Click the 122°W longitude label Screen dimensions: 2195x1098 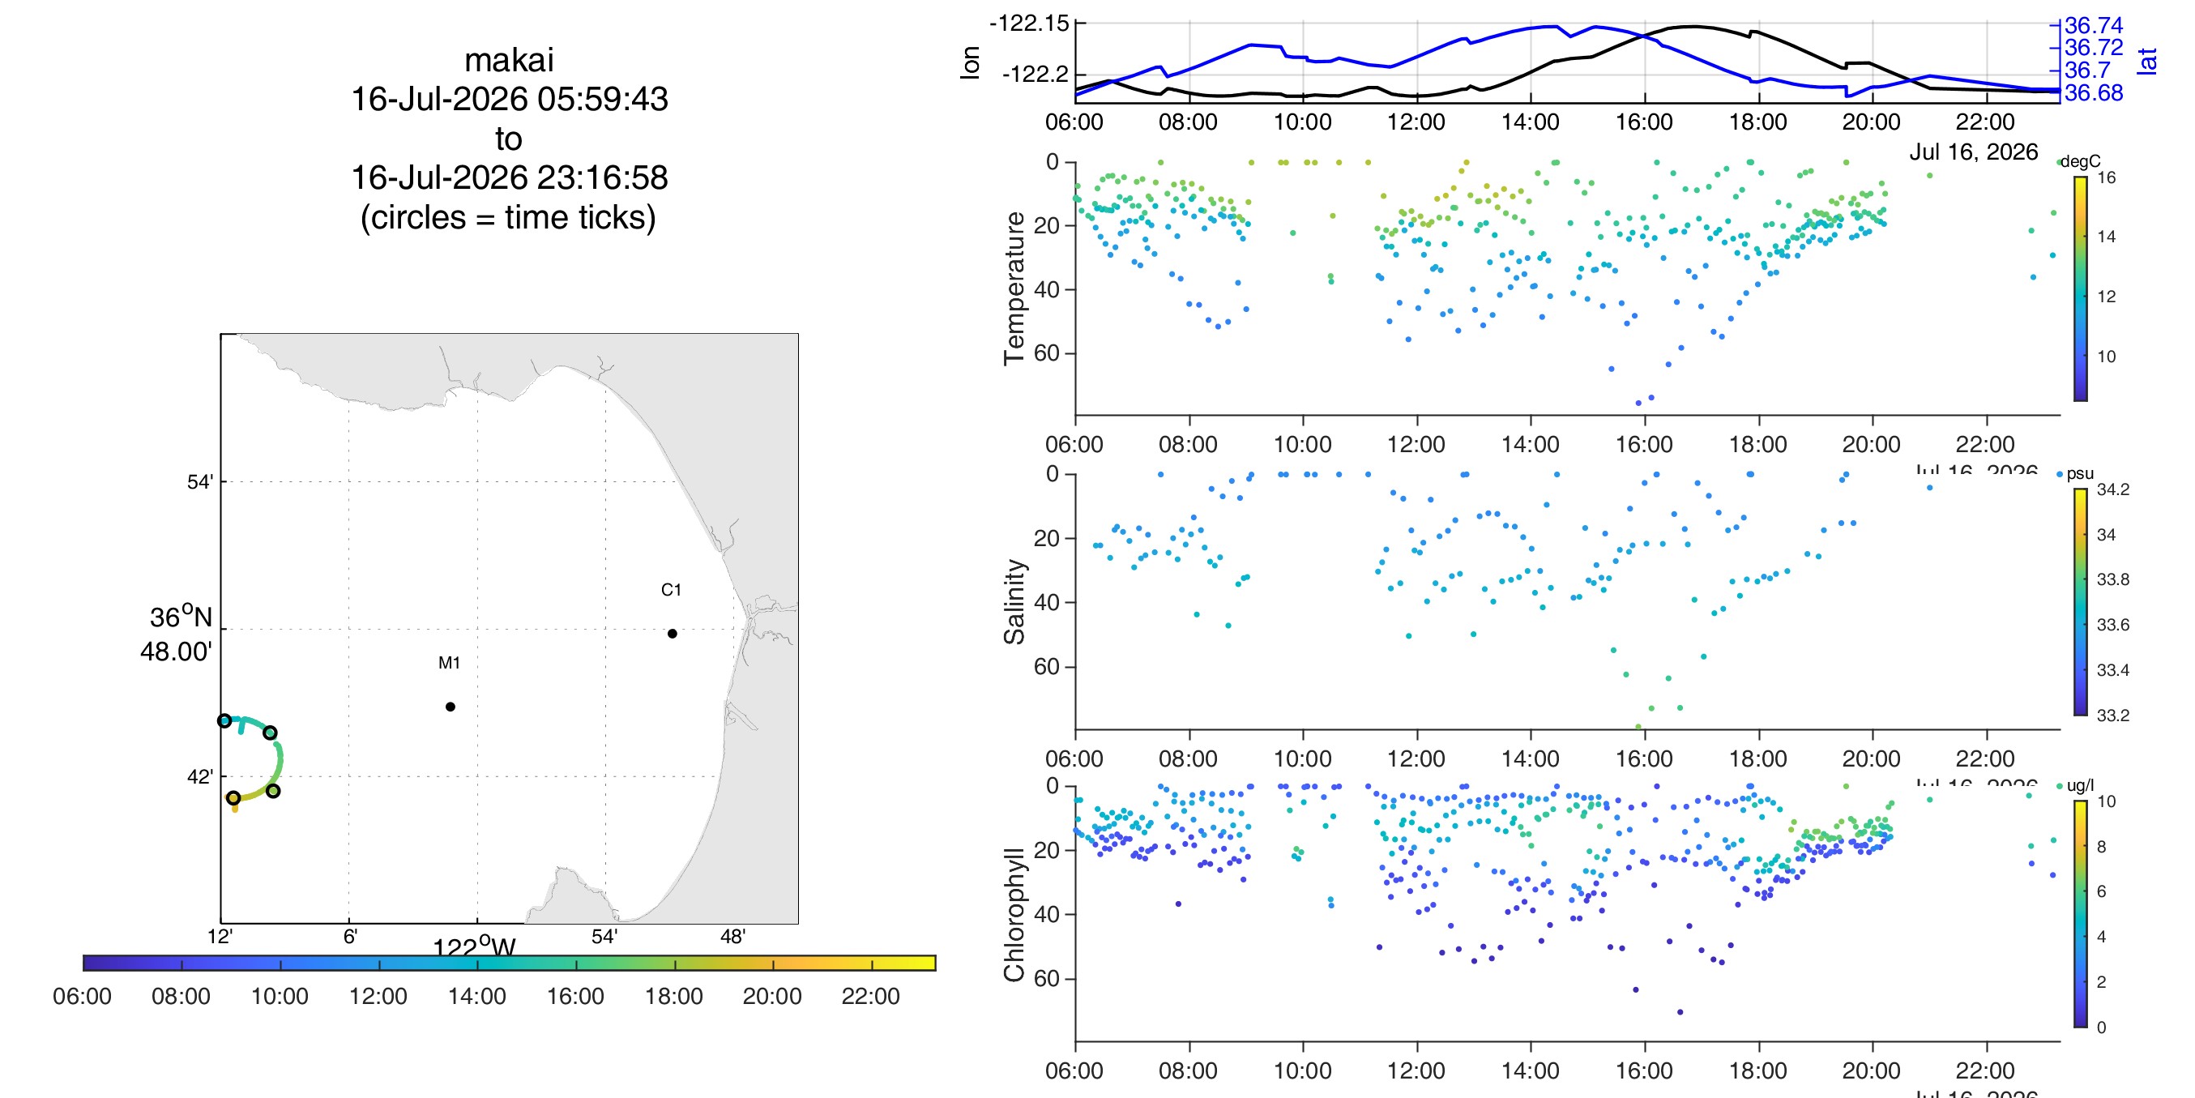coord(475,947)
